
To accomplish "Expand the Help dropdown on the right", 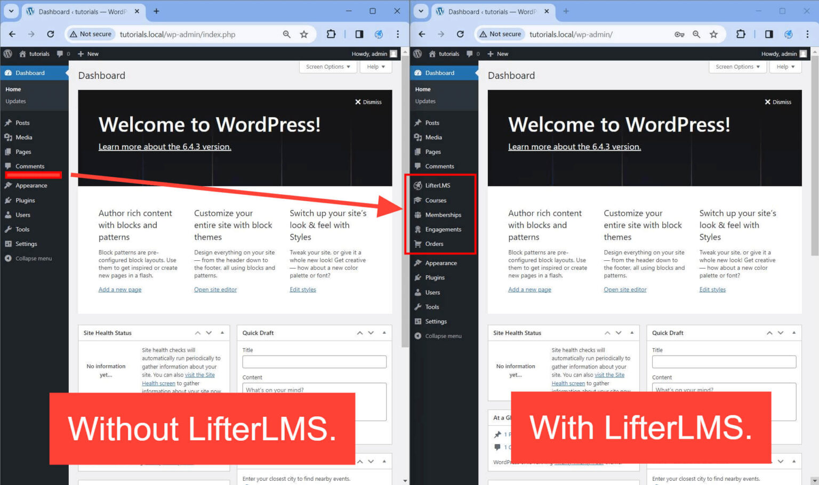I will pos(785,67).
